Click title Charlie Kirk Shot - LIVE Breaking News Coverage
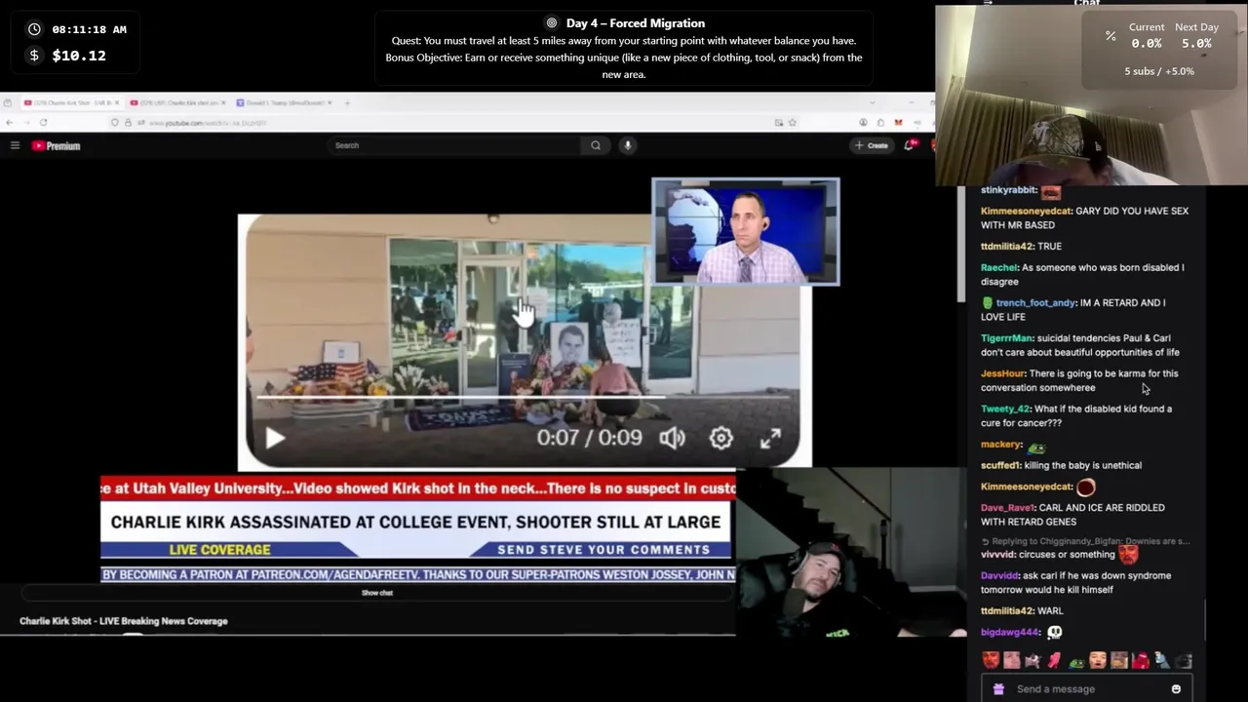1248x702 pixels. 124,621
